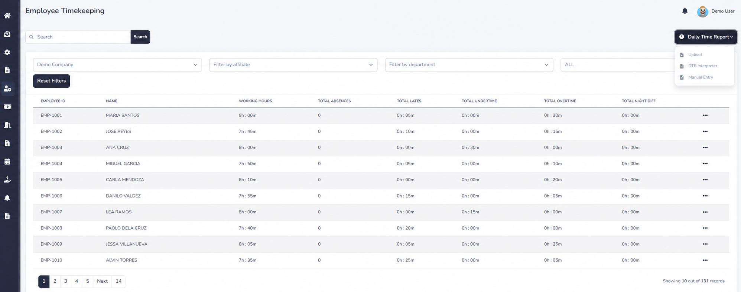Open settings gear in the sidebar
This screenshot has width=741, height=292.
pos(7,52)
